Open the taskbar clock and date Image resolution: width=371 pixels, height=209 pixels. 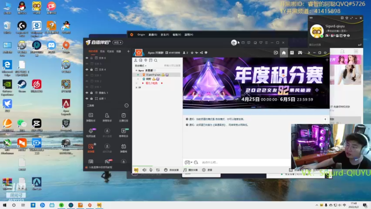click(x=354, y=205)
